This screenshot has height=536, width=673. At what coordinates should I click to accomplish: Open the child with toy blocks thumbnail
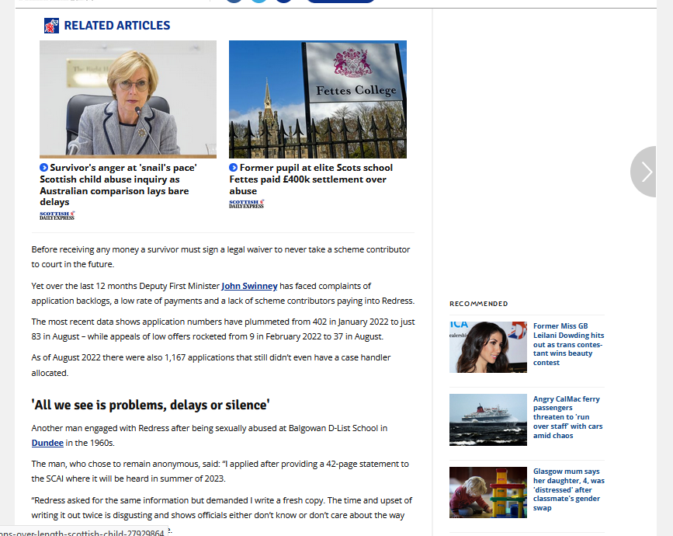tap(488, 492)
